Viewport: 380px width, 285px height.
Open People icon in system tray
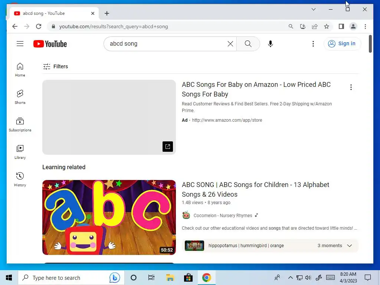[x=277, y=278]
